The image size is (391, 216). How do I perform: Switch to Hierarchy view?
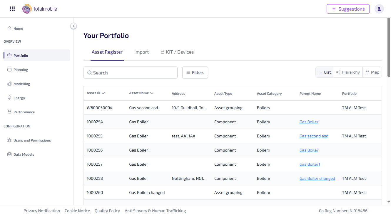click(x=348, y=72)
